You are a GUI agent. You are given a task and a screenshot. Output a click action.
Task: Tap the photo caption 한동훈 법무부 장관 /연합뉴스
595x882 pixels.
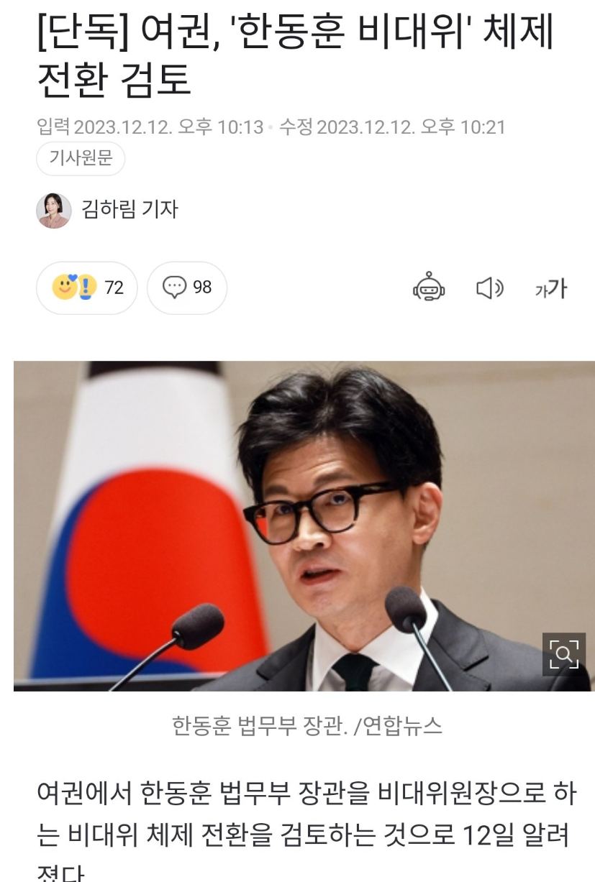(307, 727)
